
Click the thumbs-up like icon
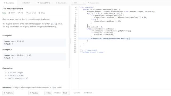coord(9,13)
